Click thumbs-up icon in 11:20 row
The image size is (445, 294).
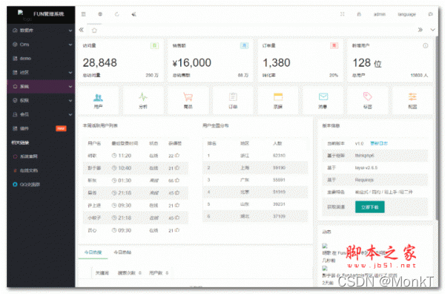pyautogui.click(x=177, y=155)
